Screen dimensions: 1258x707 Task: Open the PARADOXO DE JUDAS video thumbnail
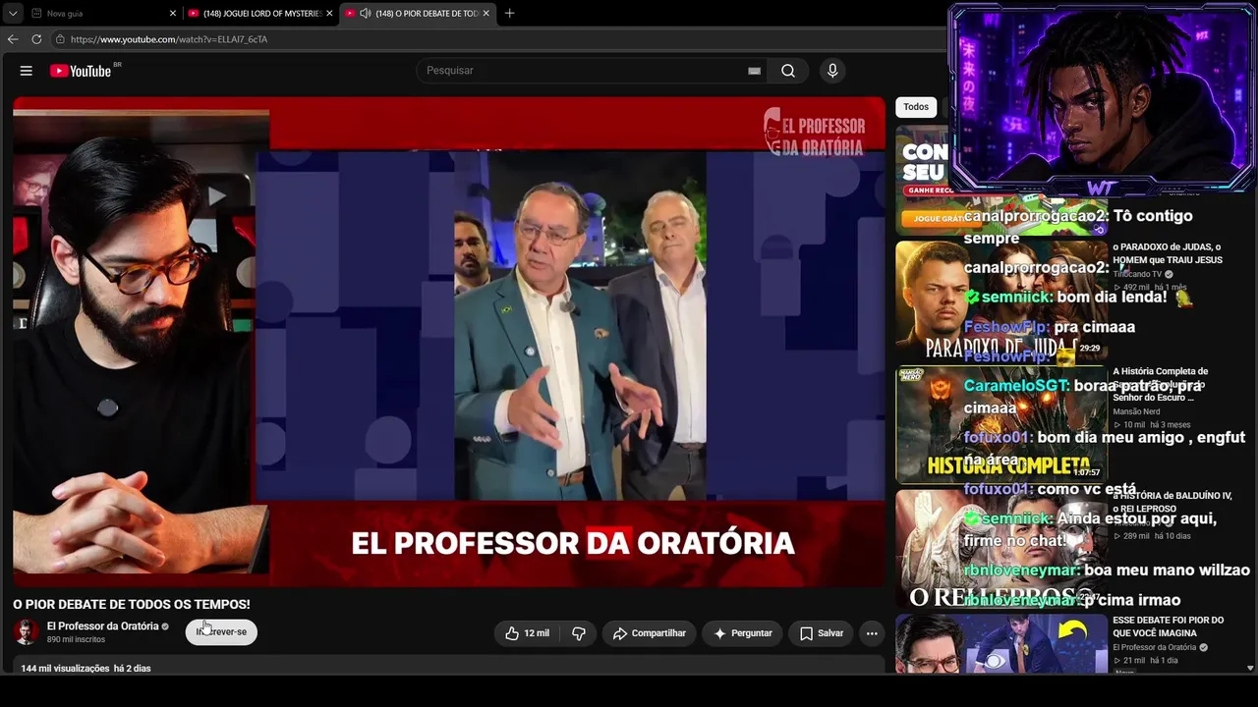(x=1001, y=300)
